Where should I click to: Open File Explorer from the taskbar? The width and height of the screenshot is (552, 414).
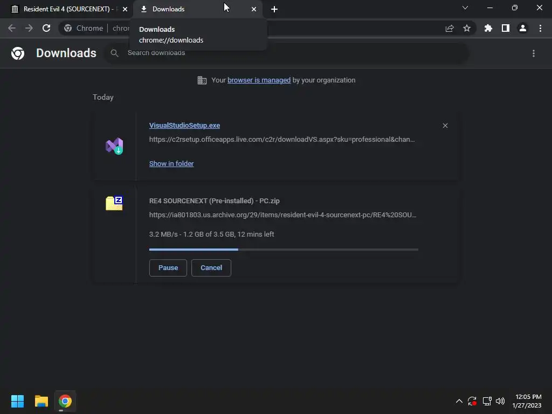(42, 401)
